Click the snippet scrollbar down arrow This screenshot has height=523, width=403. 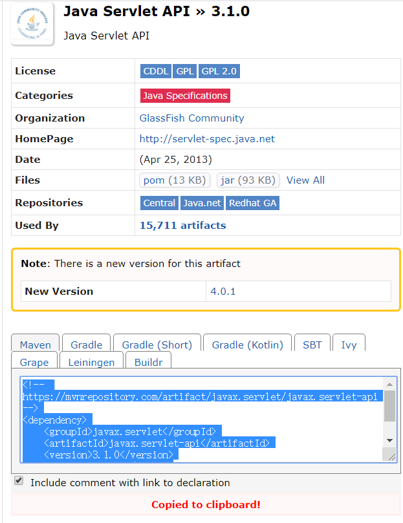click(x=389, y=440)
